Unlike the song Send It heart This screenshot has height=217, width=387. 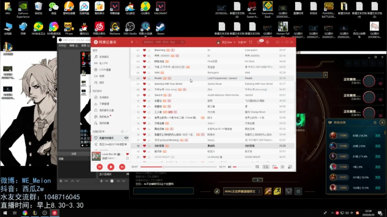145,95
